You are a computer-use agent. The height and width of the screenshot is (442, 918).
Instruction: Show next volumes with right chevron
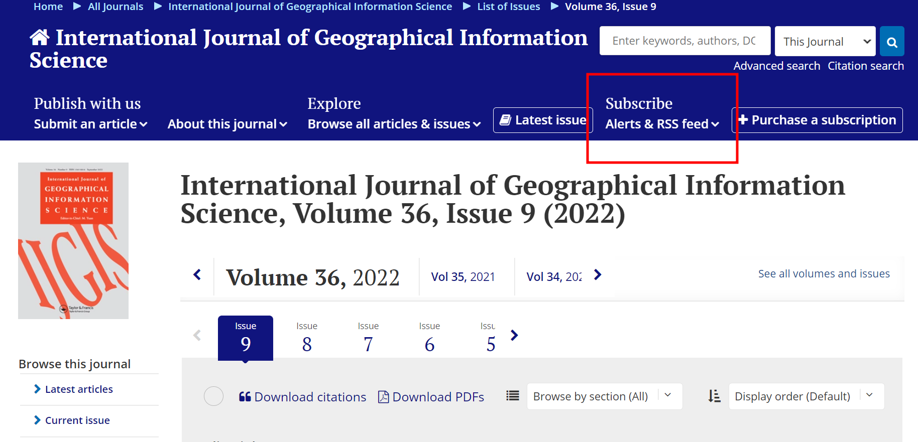coord(598,274)
